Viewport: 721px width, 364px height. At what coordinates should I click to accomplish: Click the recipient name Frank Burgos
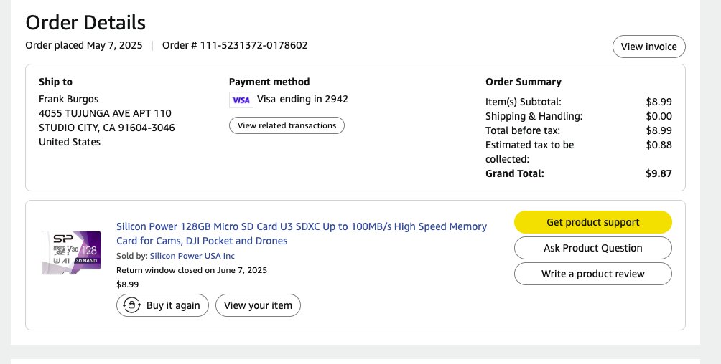point(69,99)
